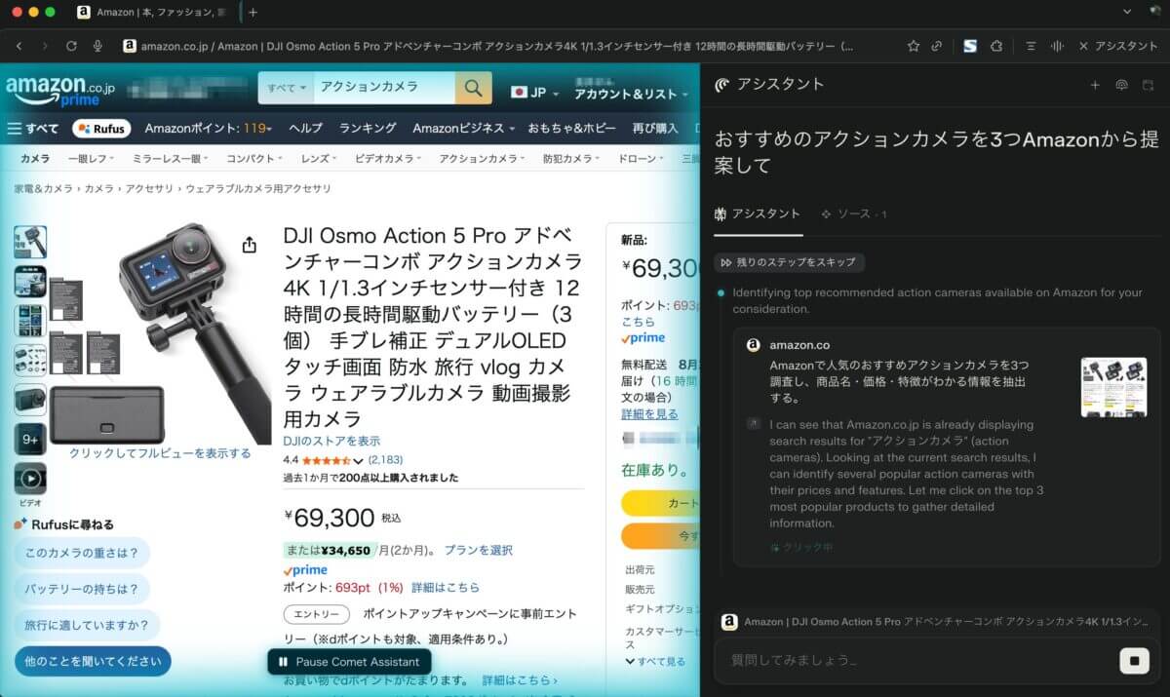Click the assistant panel voice mode icon
This screenshot has height=697, width=1170.
pos(1121,85)
